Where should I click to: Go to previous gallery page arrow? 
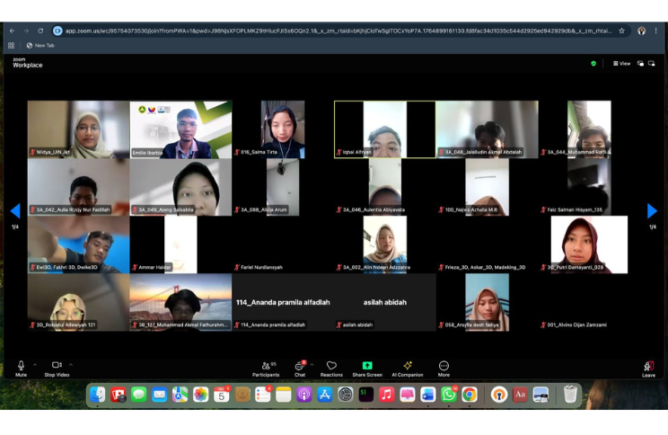pos(15,211)
